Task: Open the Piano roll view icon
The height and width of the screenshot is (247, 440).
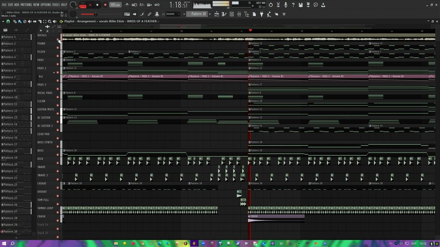Action: tap(224, 14)
